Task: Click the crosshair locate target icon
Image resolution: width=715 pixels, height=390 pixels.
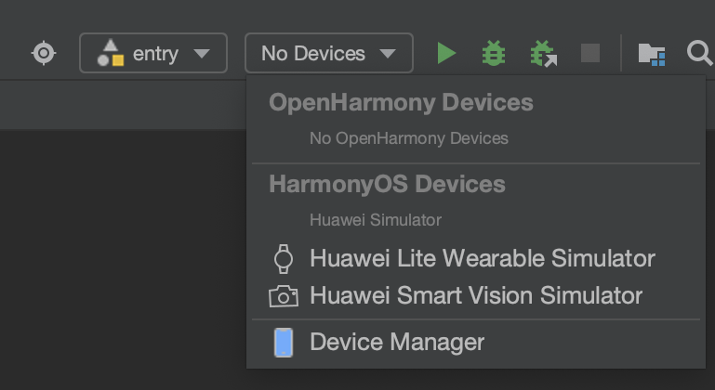Action: 44,53
